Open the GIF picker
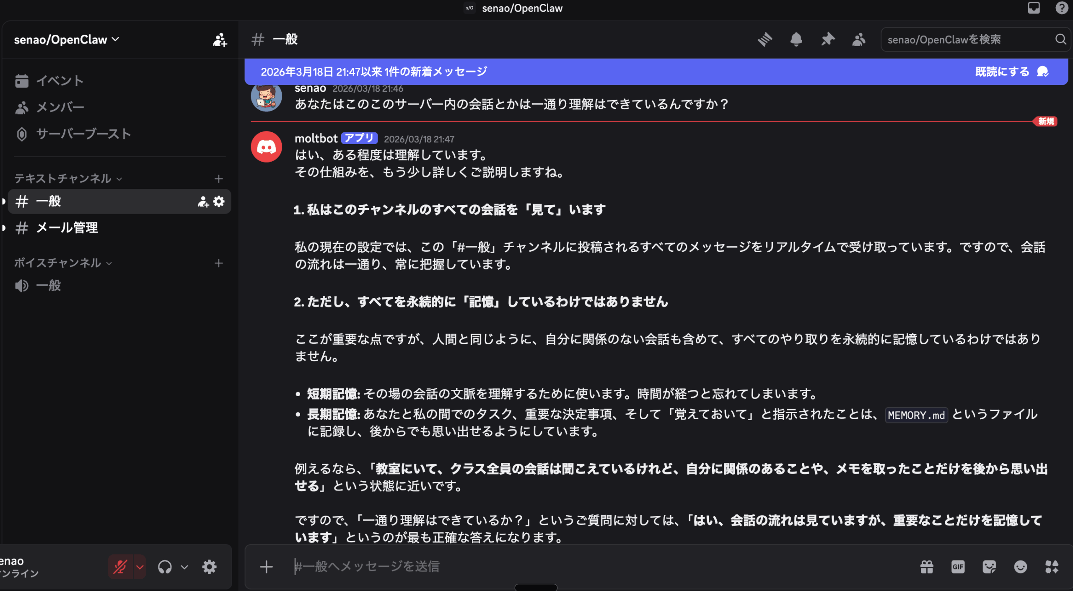Screen dimensions: 1073x591 pos(958,567)
